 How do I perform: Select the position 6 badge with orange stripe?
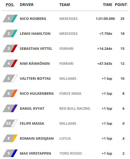tap(10, 93)
